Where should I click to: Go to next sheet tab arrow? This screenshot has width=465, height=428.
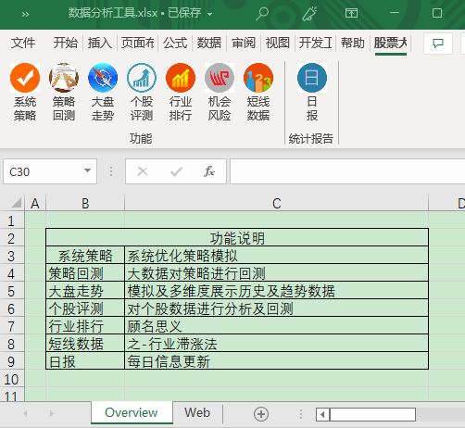point(52,413)
